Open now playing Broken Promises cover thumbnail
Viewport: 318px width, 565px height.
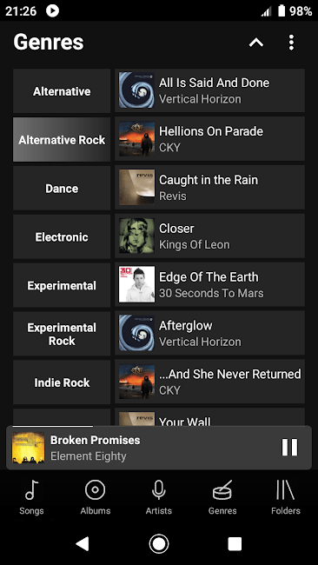click(29, 448)
